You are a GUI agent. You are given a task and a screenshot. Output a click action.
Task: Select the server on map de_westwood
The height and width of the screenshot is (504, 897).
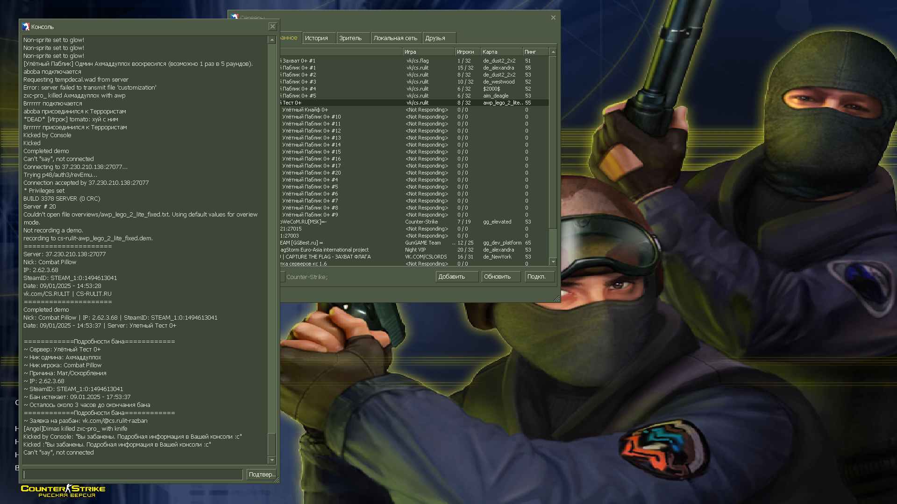(414, 82)
